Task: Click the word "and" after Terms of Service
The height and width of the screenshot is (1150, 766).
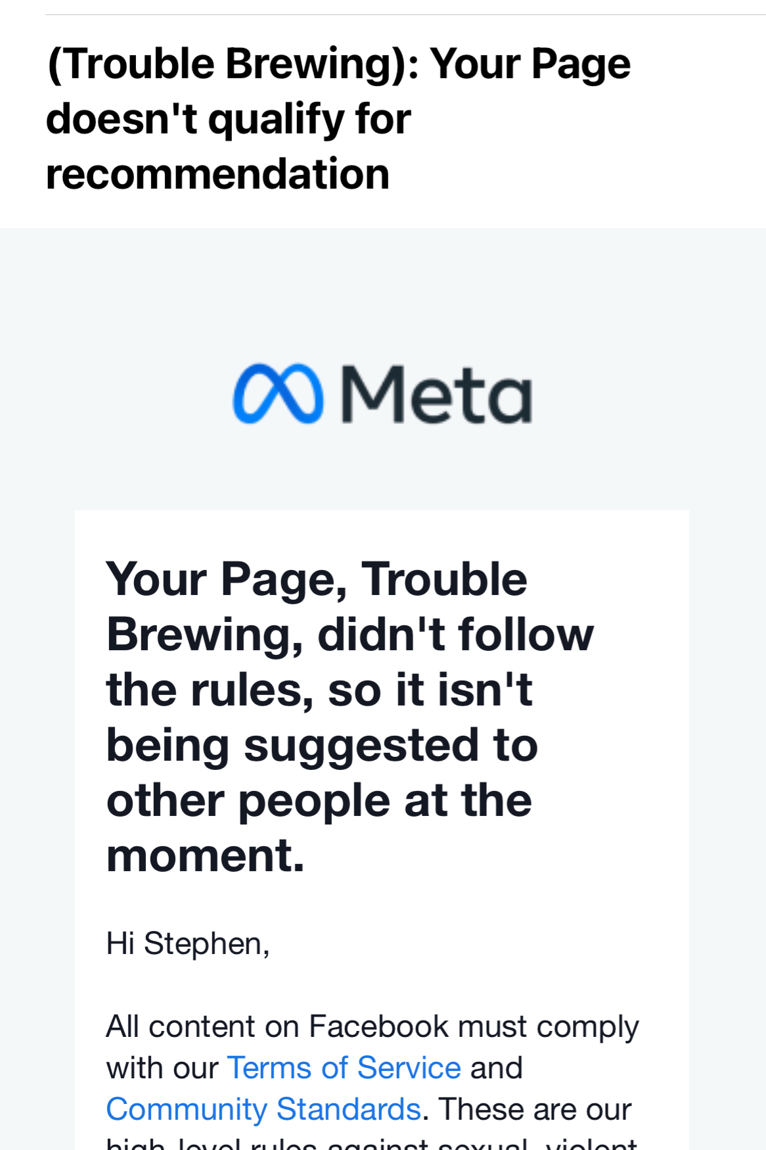Action: point(496,1068)
